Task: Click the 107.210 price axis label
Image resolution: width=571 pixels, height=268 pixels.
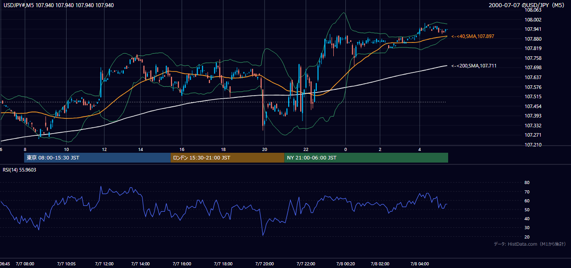Action: [x=533, y=145]
